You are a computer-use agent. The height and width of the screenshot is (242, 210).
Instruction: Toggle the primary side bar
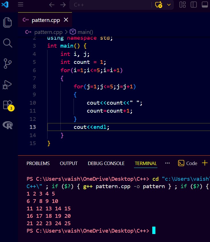[x=194, y=5]
